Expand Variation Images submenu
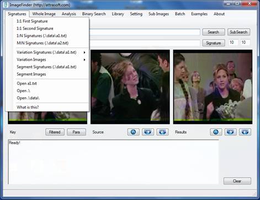 click(x=47, y=60)
